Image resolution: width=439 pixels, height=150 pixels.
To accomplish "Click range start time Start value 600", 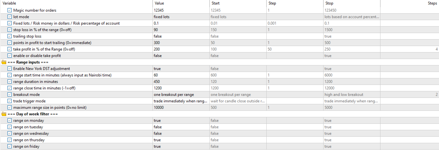I will coord(237,75).
